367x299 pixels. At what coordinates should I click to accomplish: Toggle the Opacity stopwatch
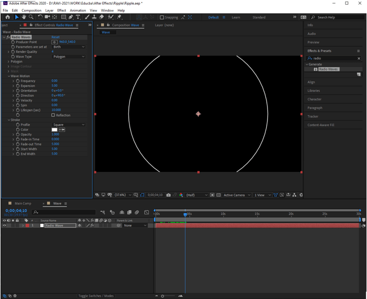(x=18, y=135)
